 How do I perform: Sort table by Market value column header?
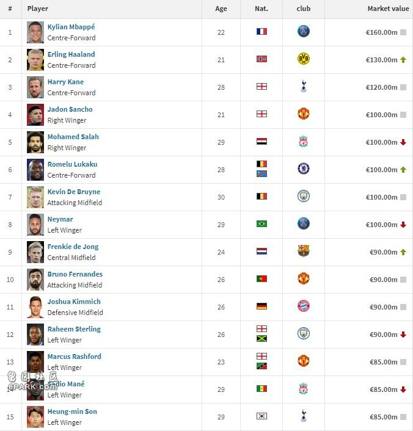point(388,9)
